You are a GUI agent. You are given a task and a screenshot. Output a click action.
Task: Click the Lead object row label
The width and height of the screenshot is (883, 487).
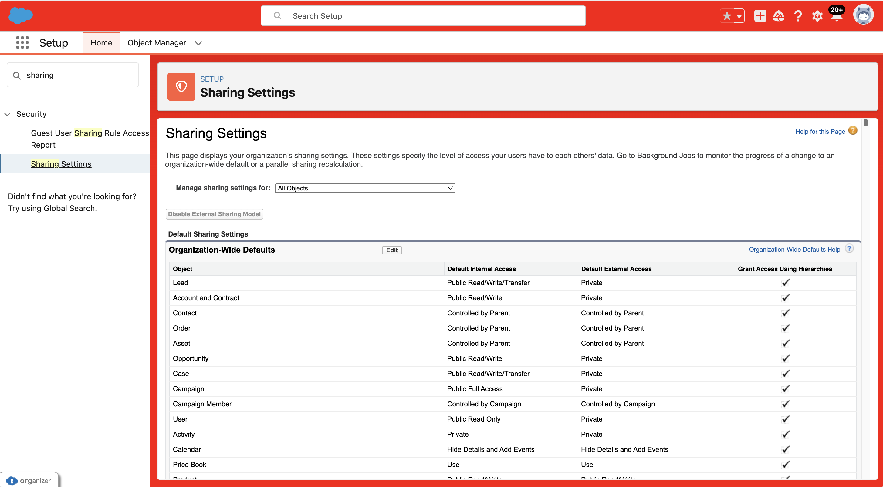(180, 283)
